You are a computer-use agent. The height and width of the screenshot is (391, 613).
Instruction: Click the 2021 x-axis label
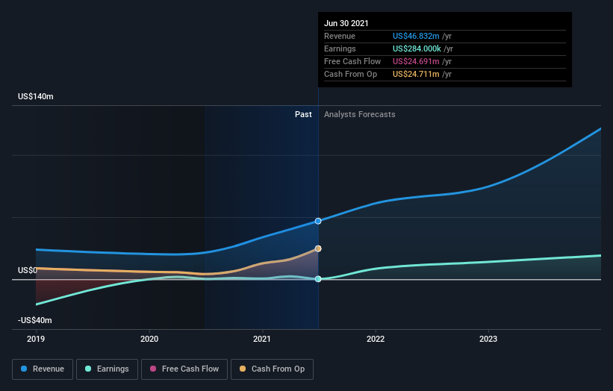(262, 339)
